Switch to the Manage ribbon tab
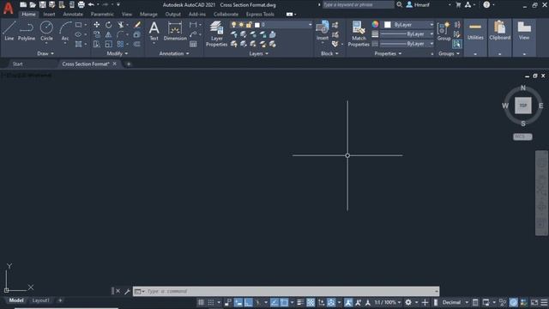The width and height of the screenshot is (549, 309). [x=148, y=15]
